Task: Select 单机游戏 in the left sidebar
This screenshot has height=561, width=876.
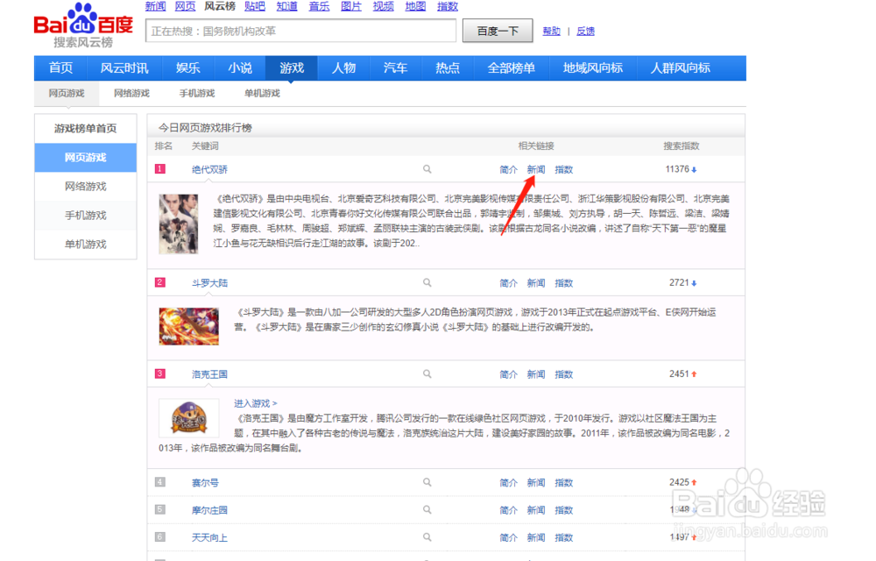Action: (x=85, y=245)
